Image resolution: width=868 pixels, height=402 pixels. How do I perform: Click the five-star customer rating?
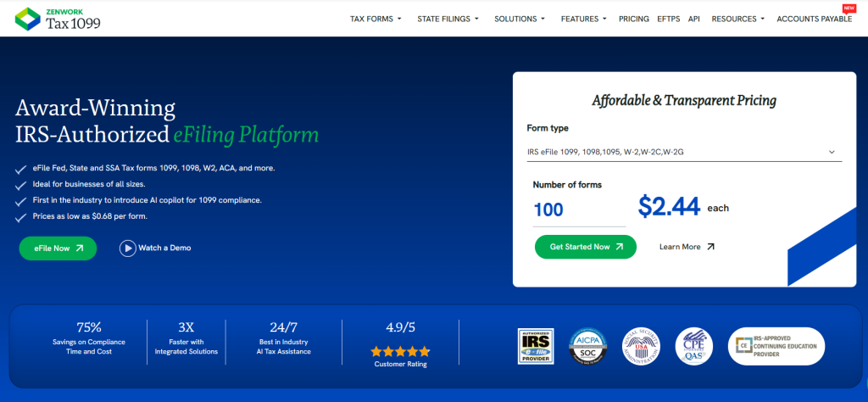400,349
